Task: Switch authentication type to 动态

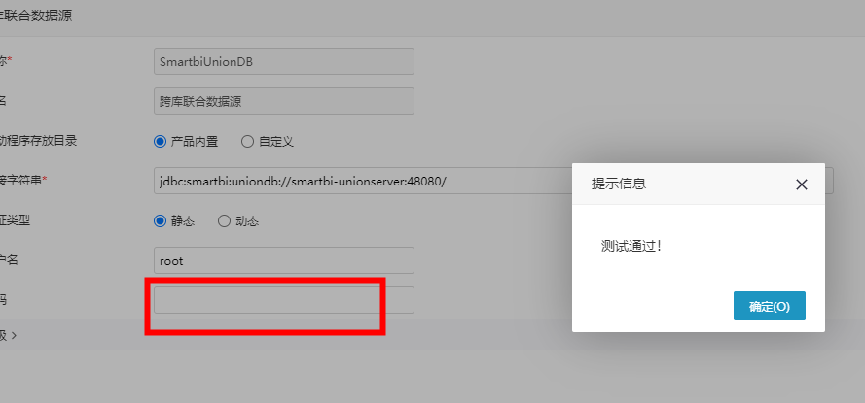Action: click(x=224, y=221)
